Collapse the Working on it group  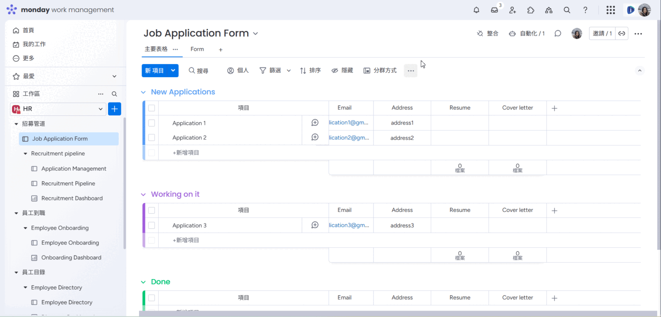pos(143,195)
